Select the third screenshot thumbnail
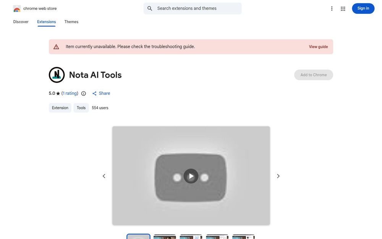This screenshot has width=382, height=239. [x=191, y=237]
